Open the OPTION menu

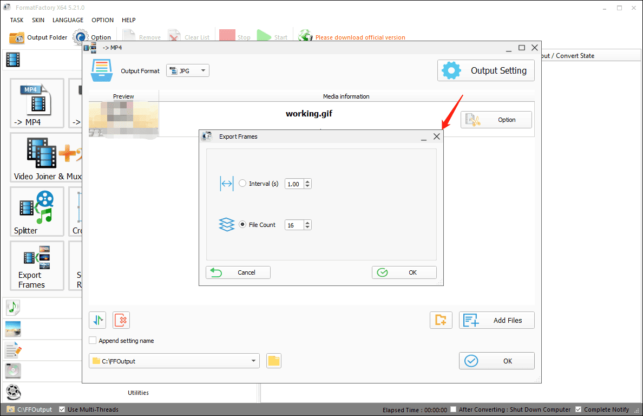point(102,20)
